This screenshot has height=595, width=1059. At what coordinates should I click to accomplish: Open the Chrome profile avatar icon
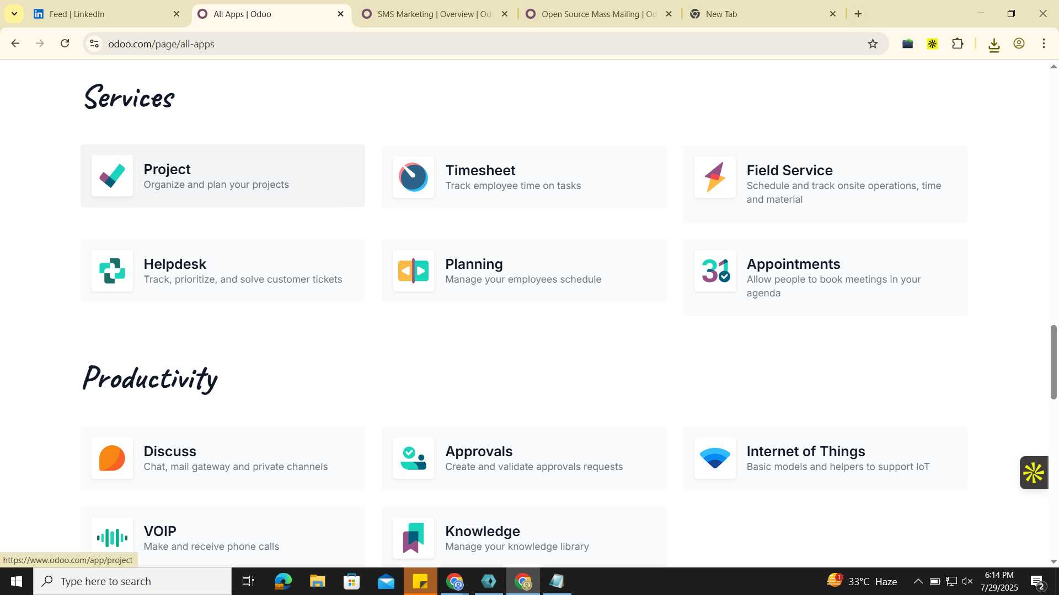coord(1019,44)
